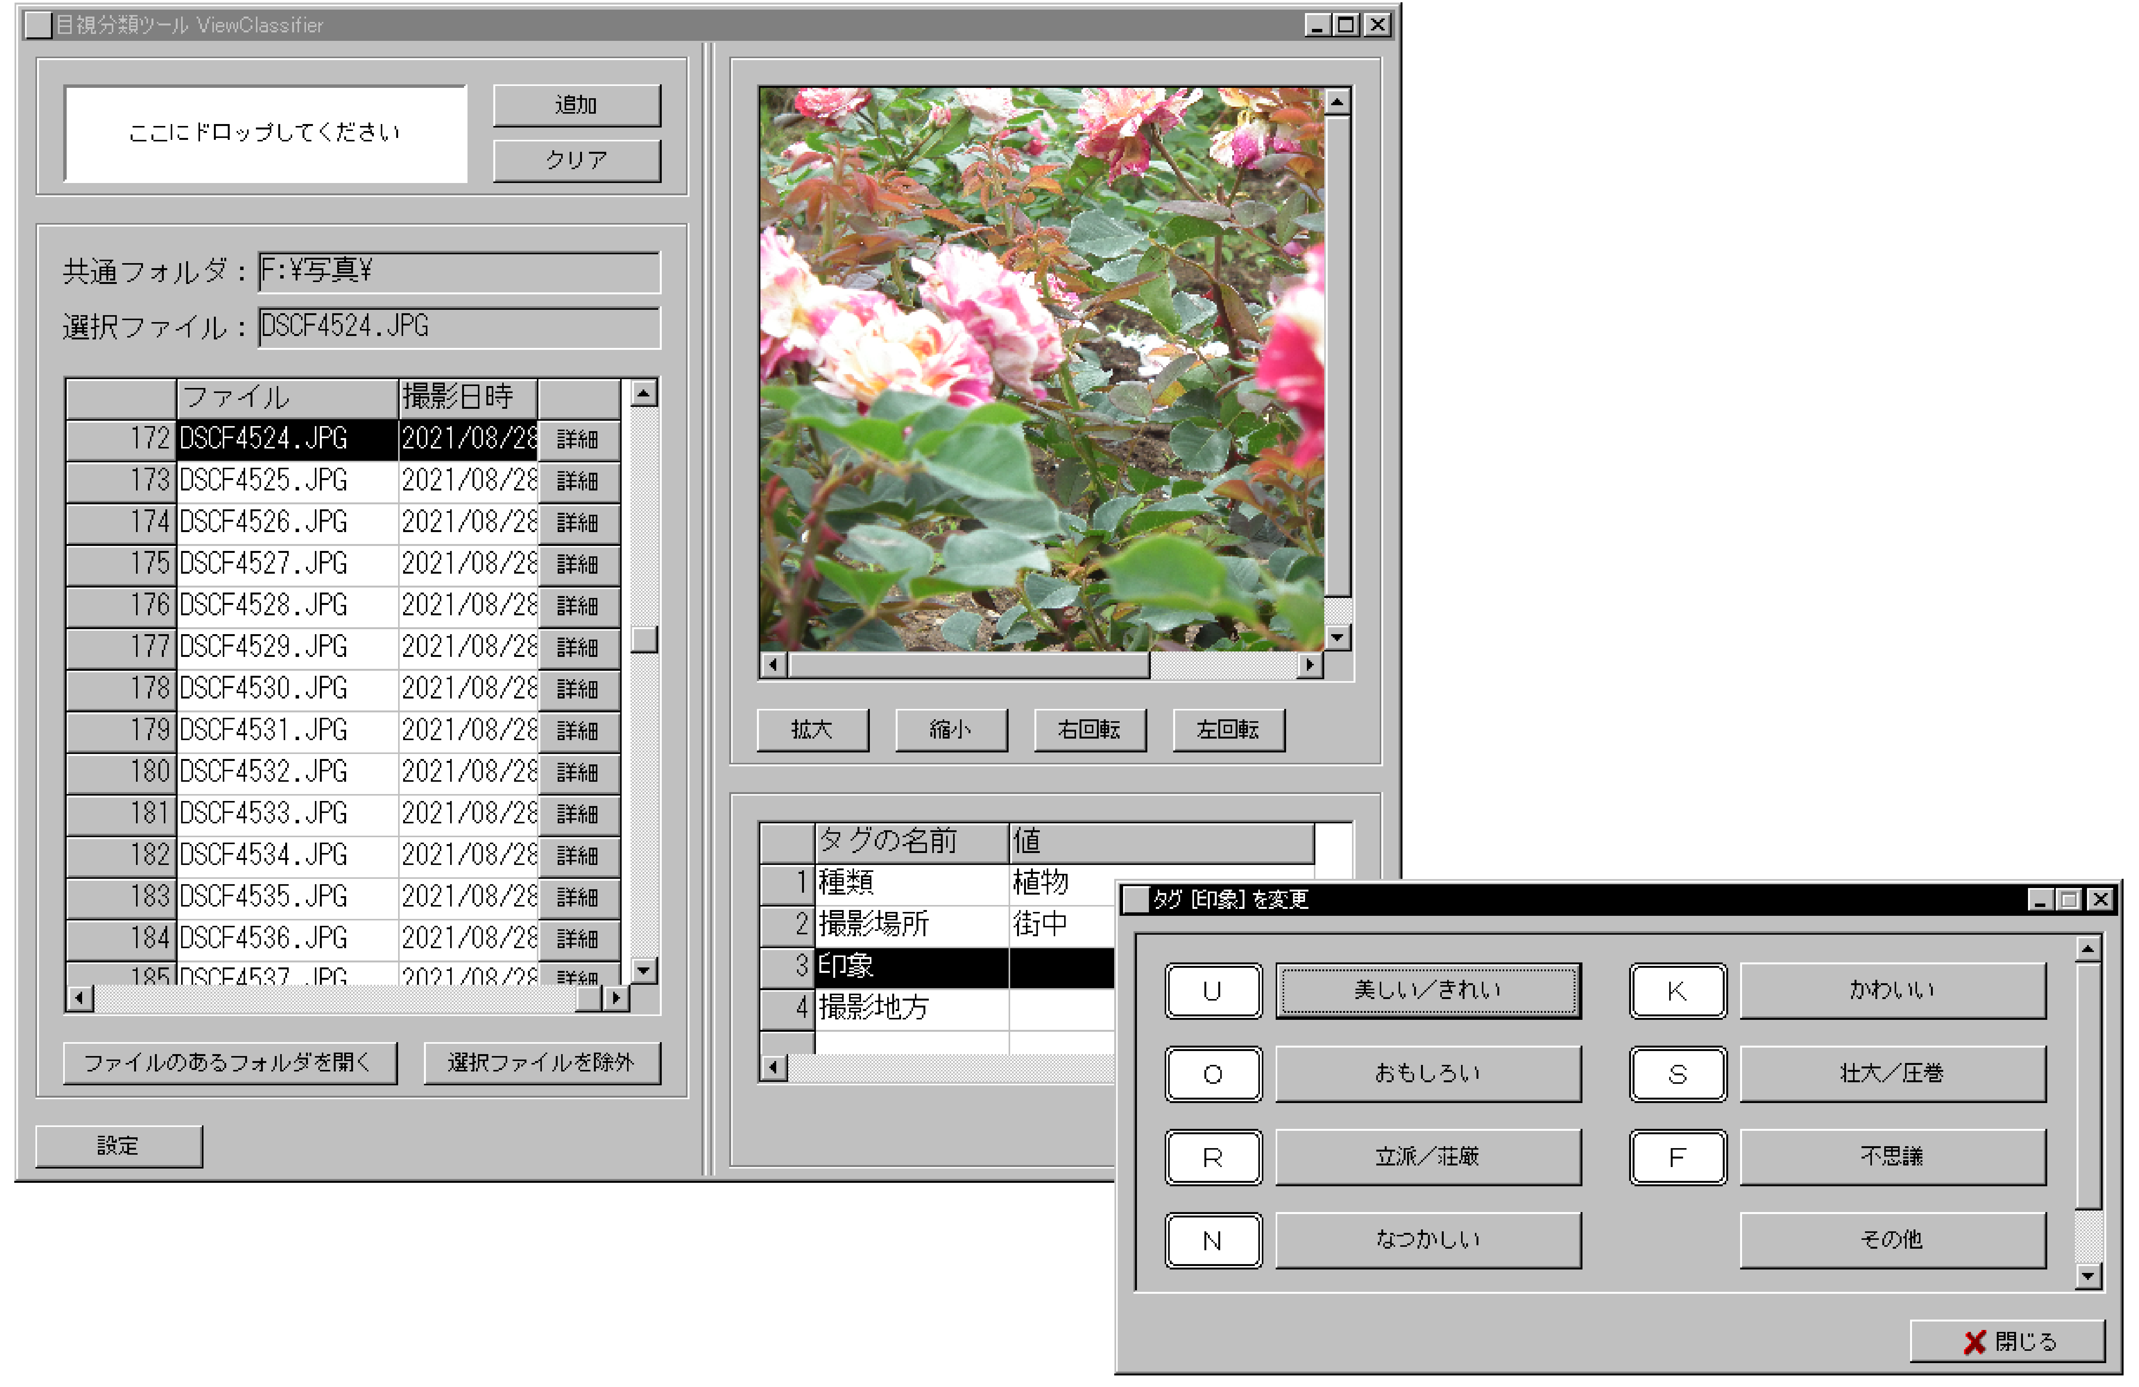Click image preview scroll-up arrow

[1338, 102]
